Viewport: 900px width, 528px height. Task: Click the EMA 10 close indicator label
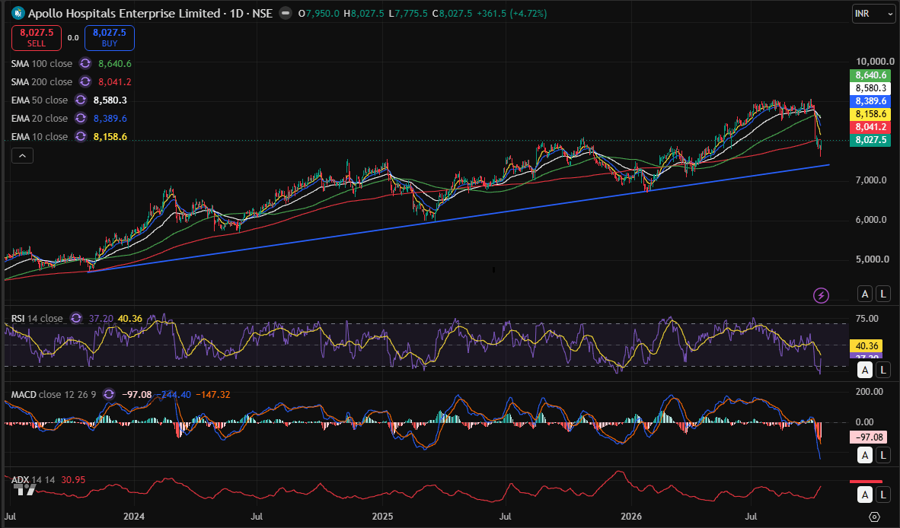pyautogui.click(x=40, y=137)
